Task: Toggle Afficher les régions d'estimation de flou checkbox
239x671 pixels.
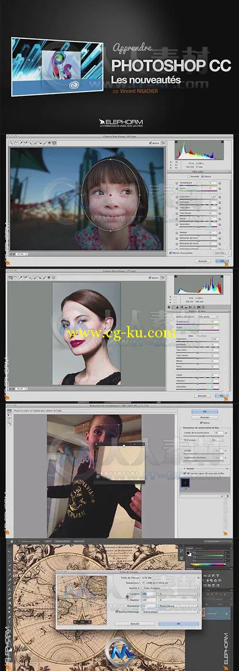Action: coord(185,473)
